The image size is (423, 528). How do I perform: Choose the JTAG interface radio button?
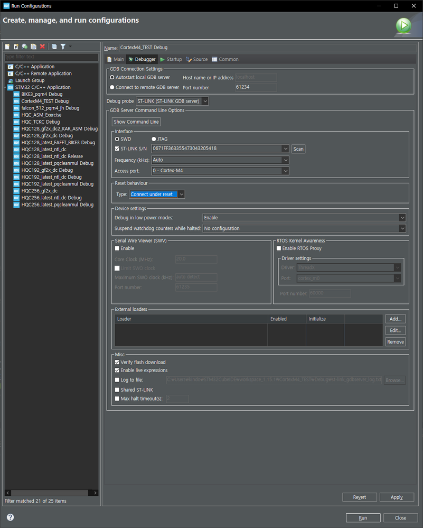tap(154, 139)
